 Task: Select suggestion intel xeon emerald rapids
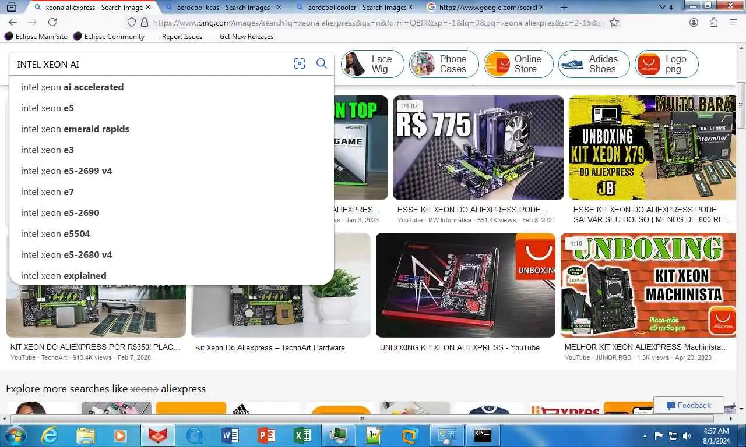coord(171,129)
